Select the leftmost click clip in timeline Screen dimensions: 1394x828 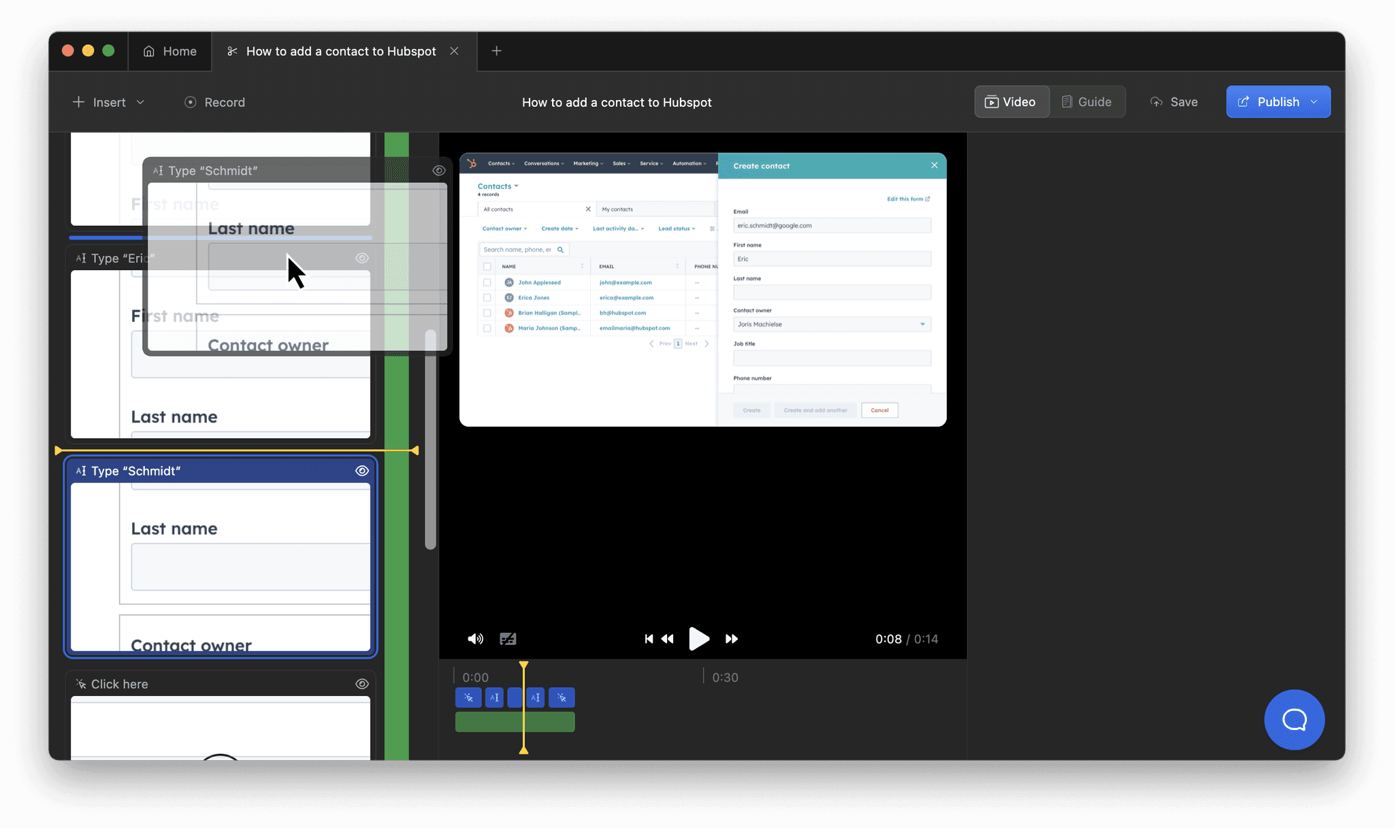[468, 697]
